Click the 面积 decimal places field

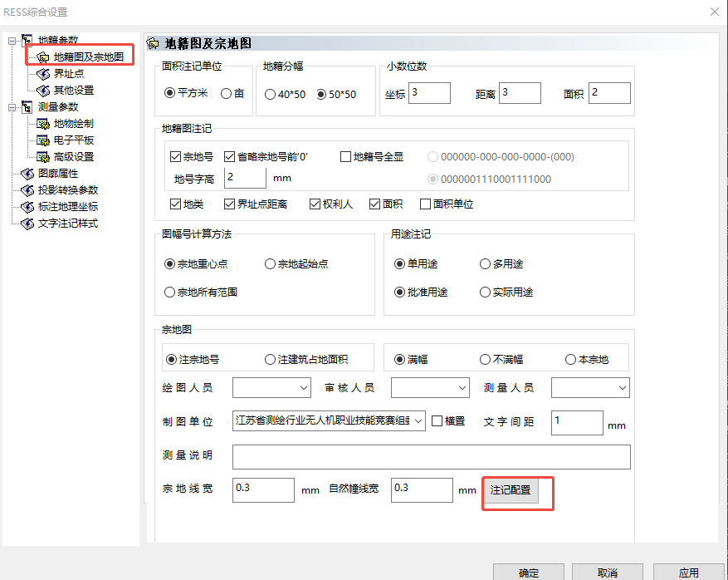coord(609,93)
